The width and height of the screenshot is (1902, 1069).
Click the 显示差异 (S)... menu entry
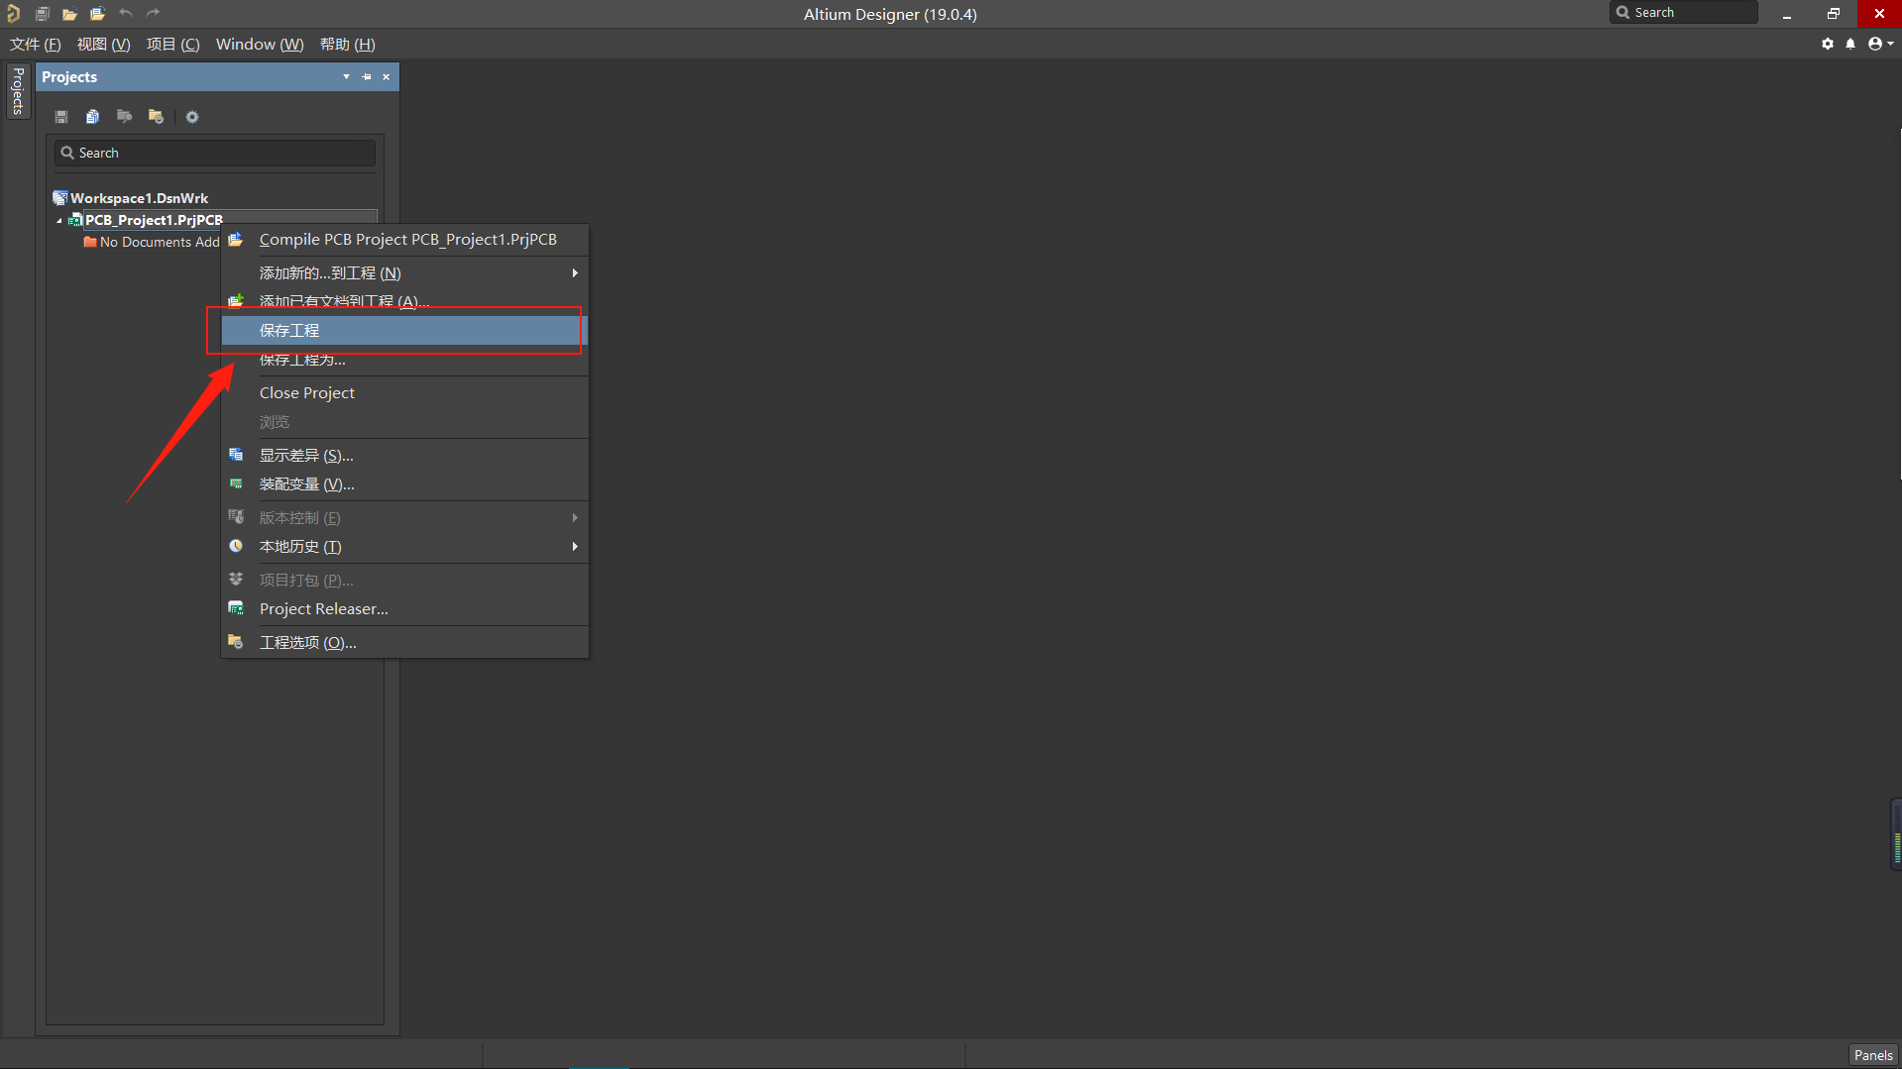pos(404,456)
